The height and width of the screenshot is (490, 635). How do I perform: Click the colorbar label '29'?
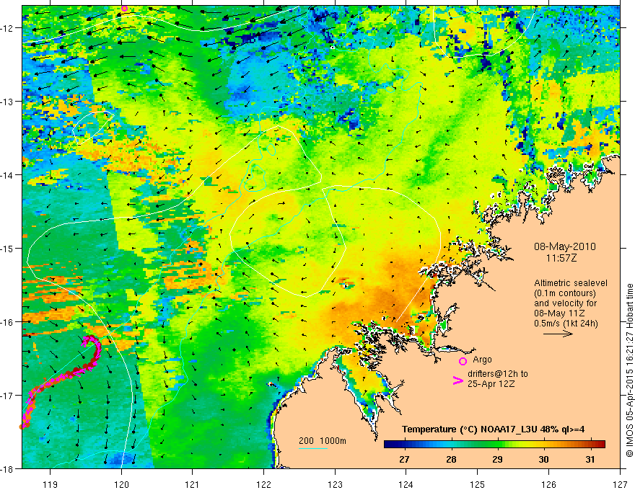(x=497, y=459)
